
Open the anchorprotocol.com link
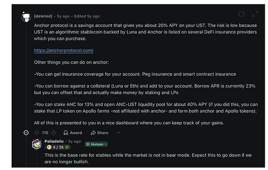click(x=63, y=51)
